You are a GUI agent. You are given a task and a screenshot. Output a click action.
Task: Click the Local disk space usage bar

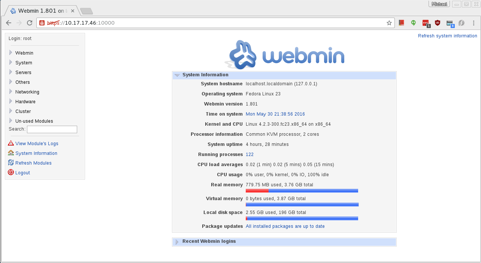[x=302, y=218]
